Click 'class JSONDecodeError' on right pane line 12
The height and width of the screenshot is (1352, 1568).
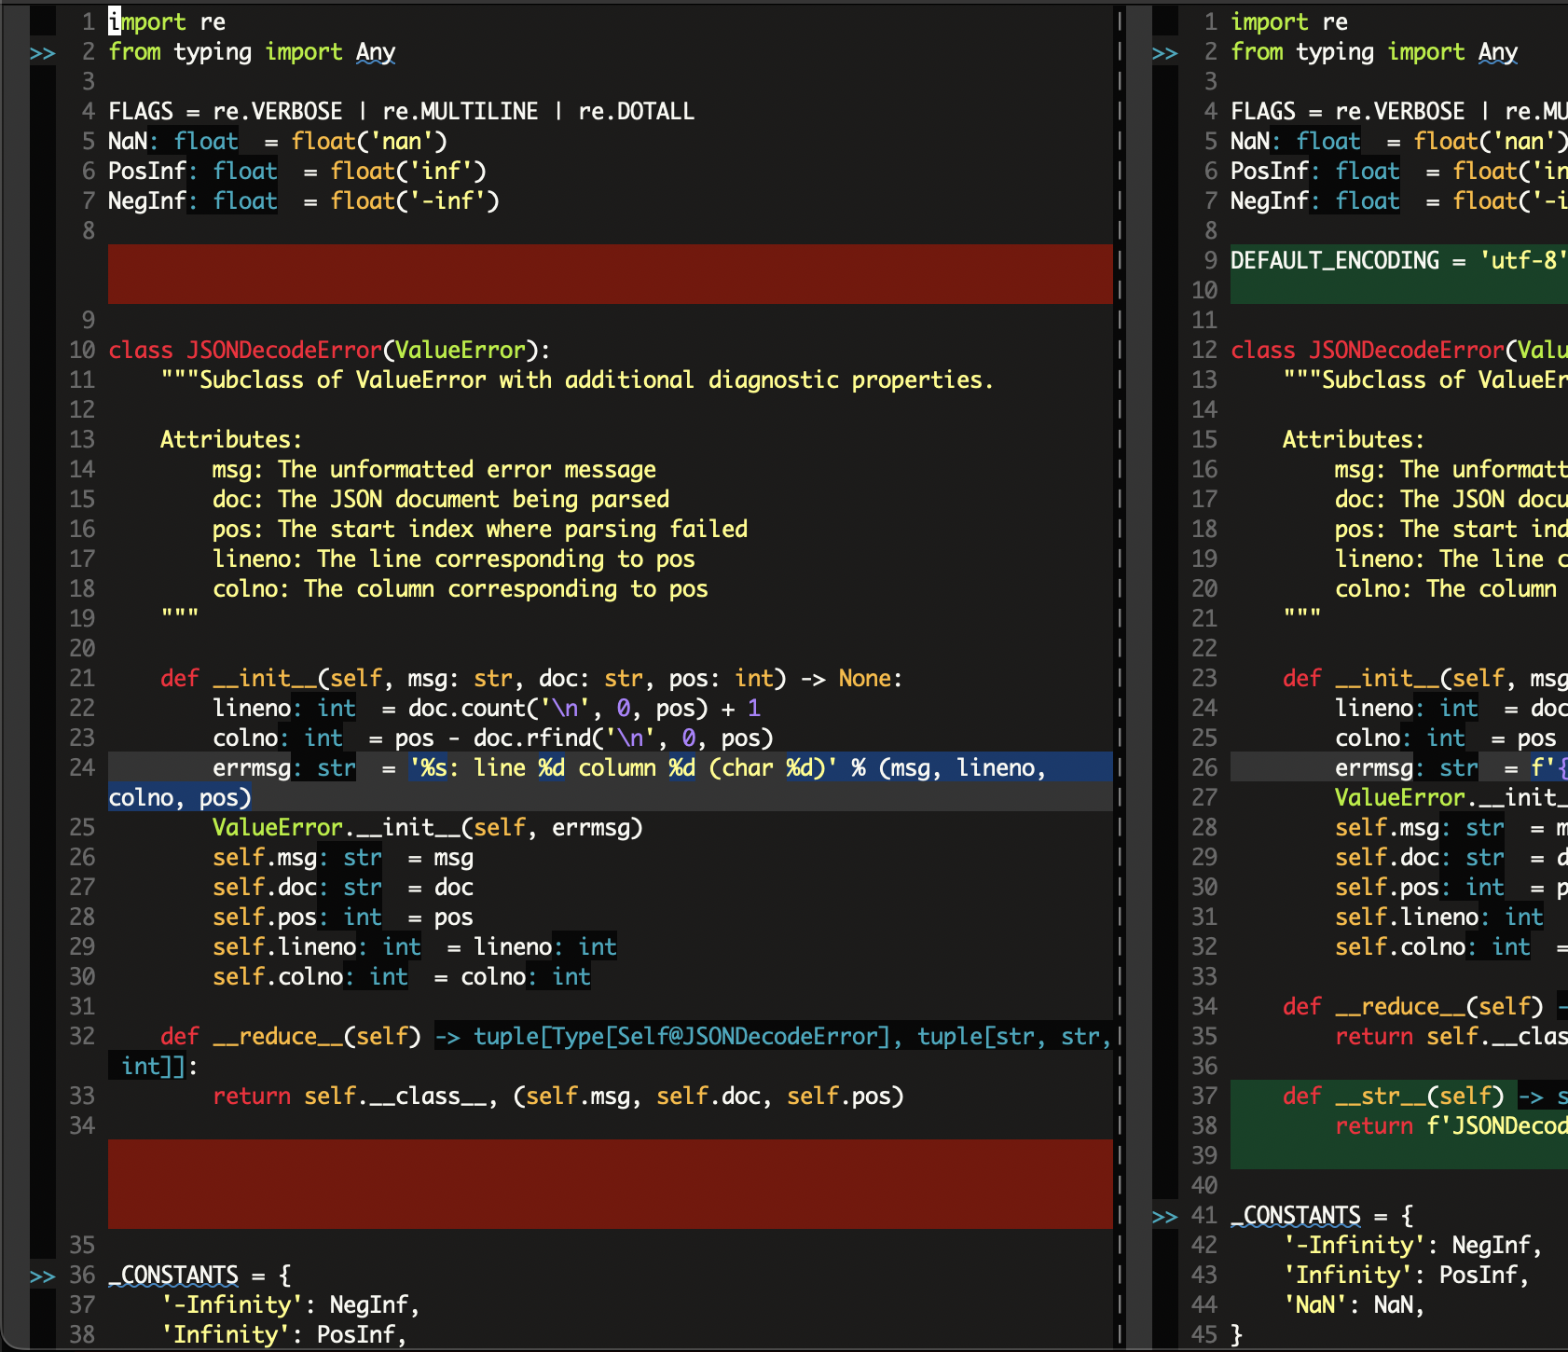click(x=1398, y=351)
